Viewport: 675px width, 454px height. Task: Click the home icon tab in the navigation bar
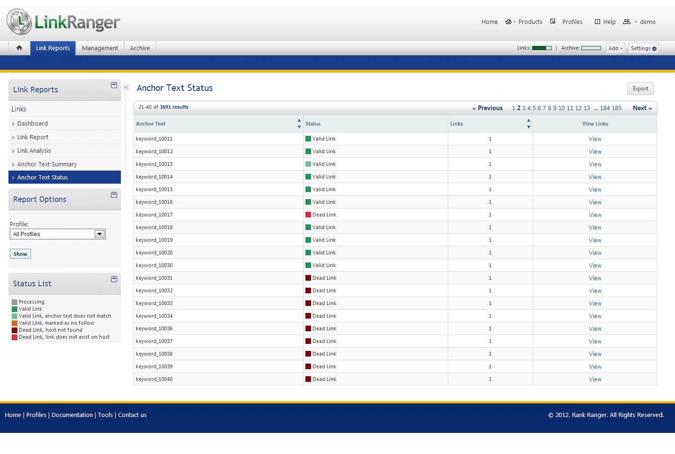19,48
